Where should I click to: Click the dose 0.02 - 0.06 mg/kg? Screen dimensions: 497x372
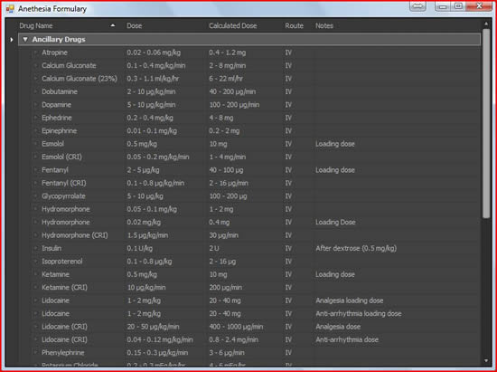coord(154,52)
